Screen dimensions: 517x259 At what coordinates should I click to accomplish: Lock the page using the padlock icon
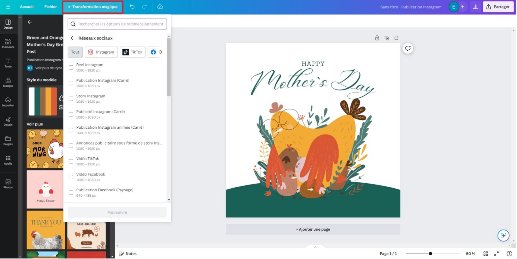point(377,38)
